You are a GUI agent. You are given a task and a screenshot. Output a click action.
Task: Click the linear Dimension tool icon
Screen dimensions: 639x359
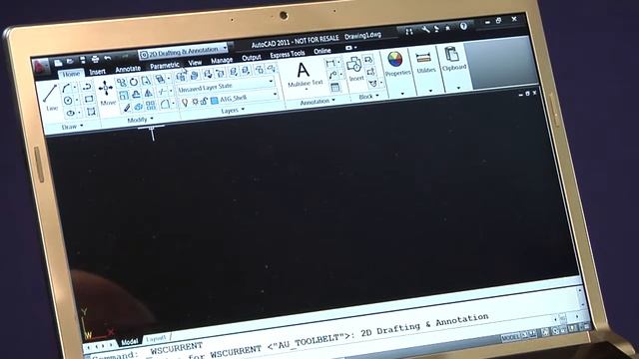[x=330, y=63]
